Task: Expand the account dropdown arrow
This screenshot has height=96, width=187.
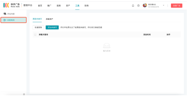Action: coord(164,6)
